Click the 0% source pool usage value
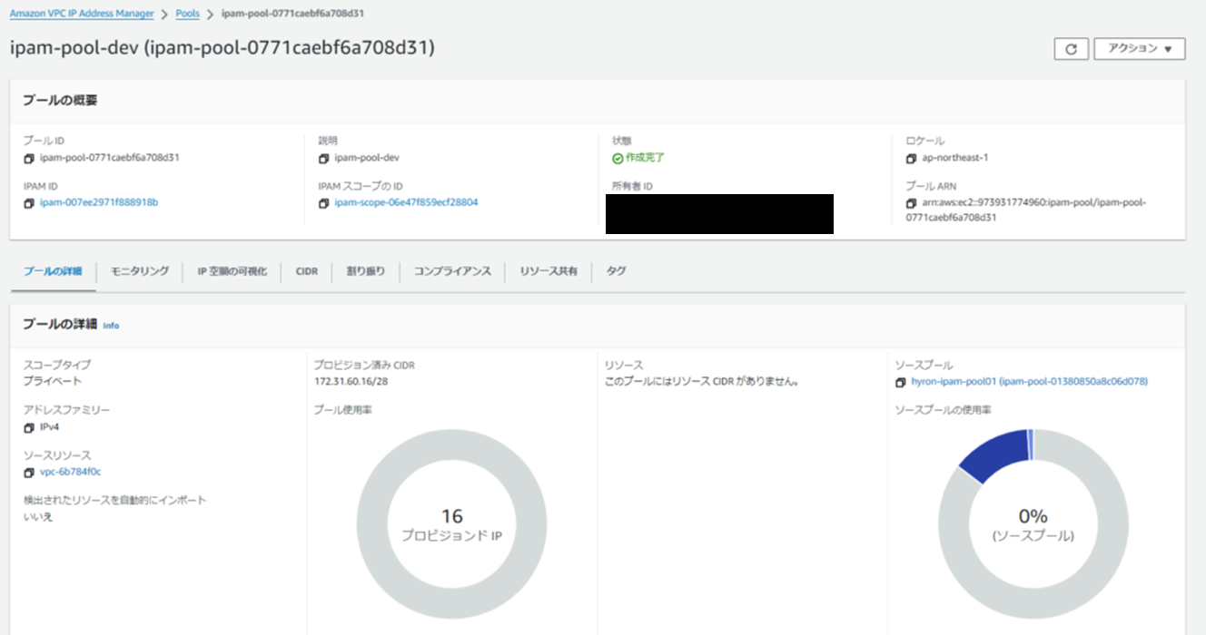 click(1033, 516)
